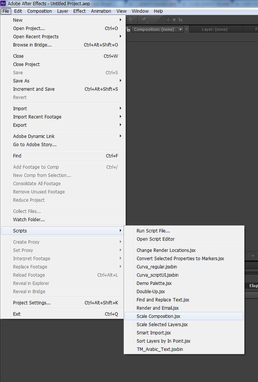Run Demo Palette.jsx script
Image resolution: width=258 pixels, height=382 pixels.
184,283
